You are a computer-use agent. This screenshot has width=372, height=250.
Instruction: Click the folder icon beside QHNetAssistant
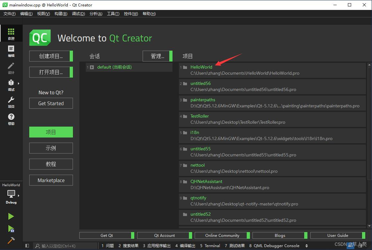point(185,182)
